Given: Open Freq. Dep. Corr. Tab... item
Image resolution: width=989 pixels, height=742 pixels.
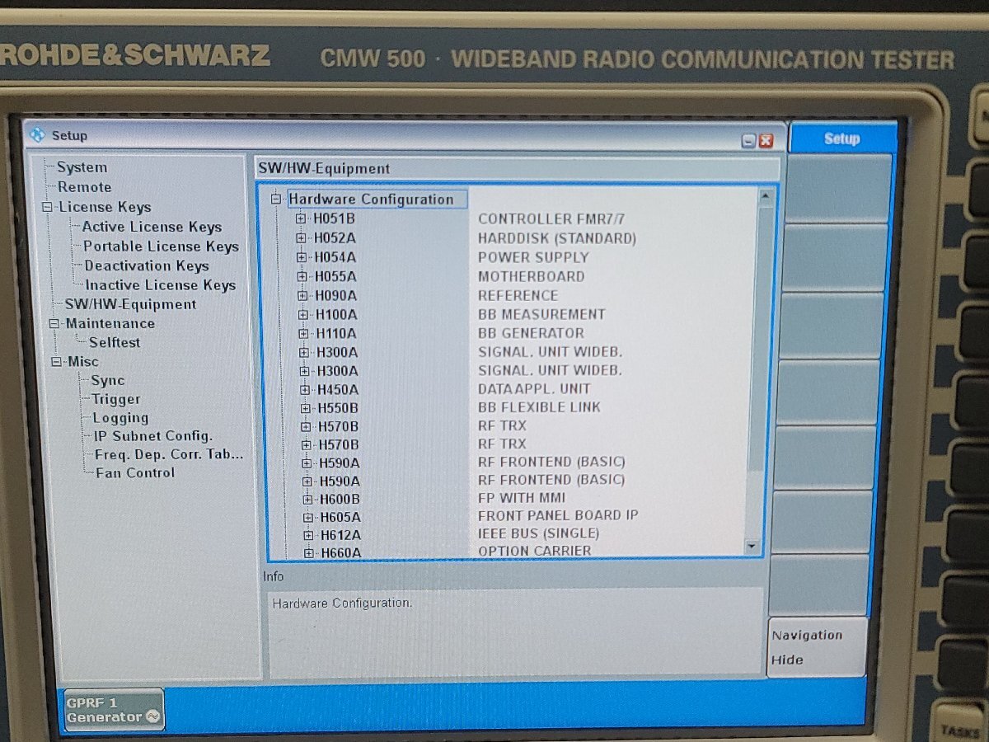Looking at the screenshot, I should coord(169,454).
